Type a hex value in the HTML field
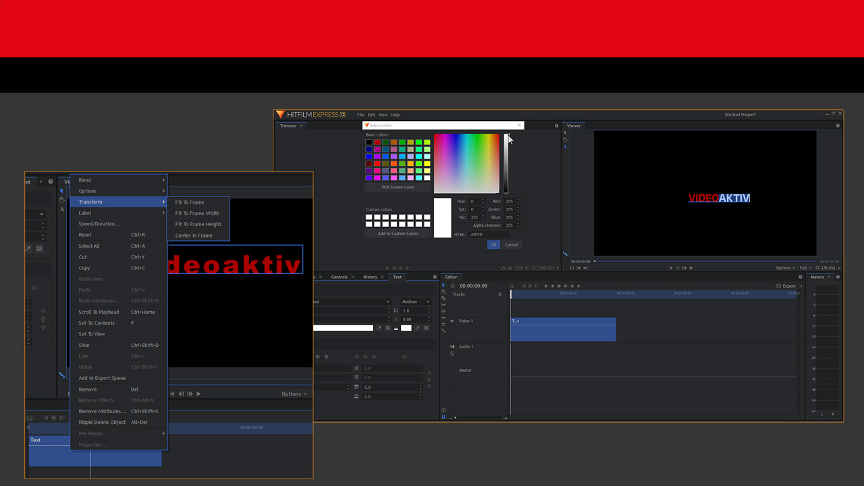 (489, 234)
